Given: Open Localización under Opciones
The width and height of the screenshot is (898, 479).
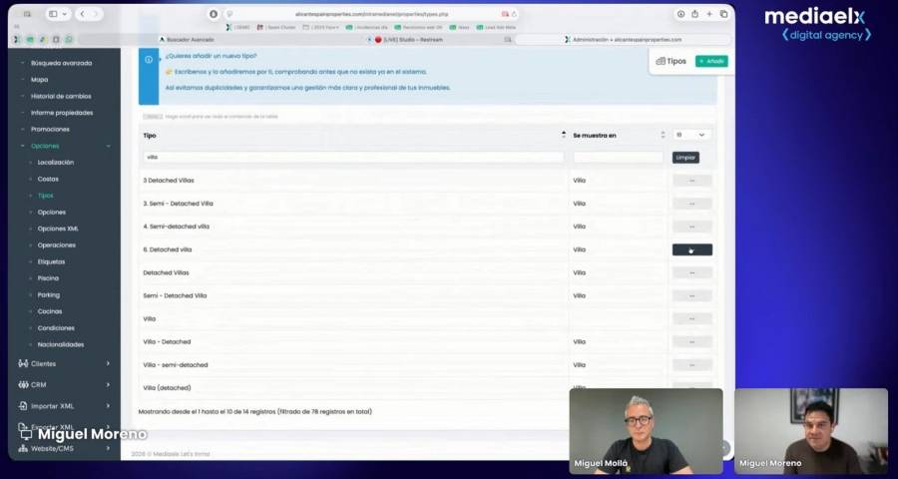Looking at the screenshot, I should (x=56, y=162).
